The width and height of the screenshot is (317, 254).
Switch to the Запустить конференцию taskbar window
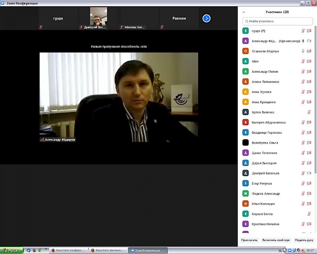(x=67, y=250)
